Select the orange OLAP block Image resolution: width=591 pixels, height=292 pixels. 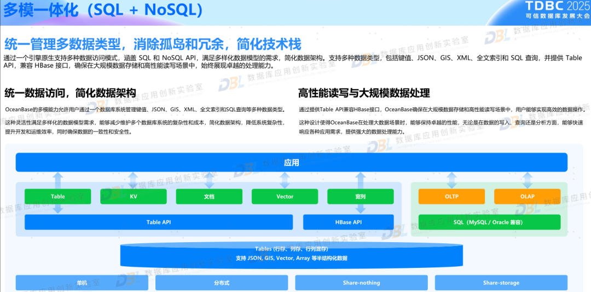point(527,197)
